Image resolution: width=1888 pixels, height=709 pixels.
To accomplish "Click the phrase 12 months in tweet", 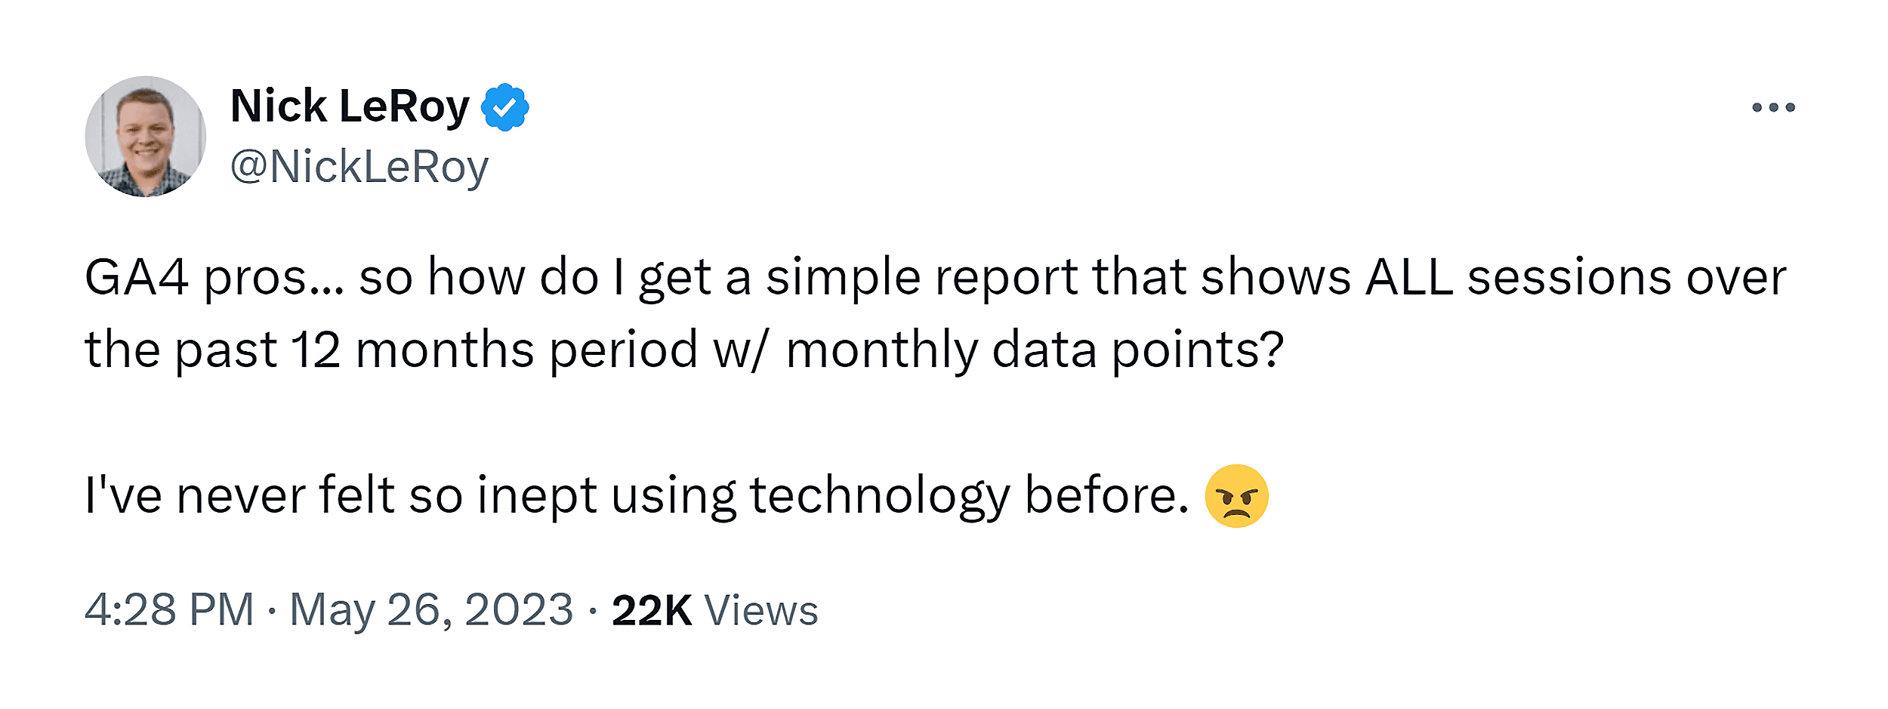I will 413,350.
